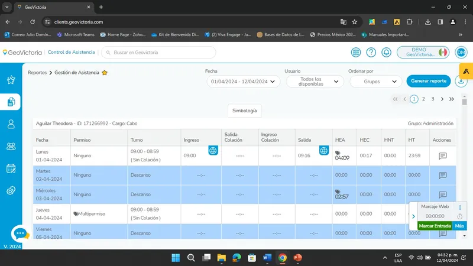Image resolution: width=473 pixels, height=266 pixels.
Task: Open the Reports documents sidebar icon
Action: click(x=11, y=102)
